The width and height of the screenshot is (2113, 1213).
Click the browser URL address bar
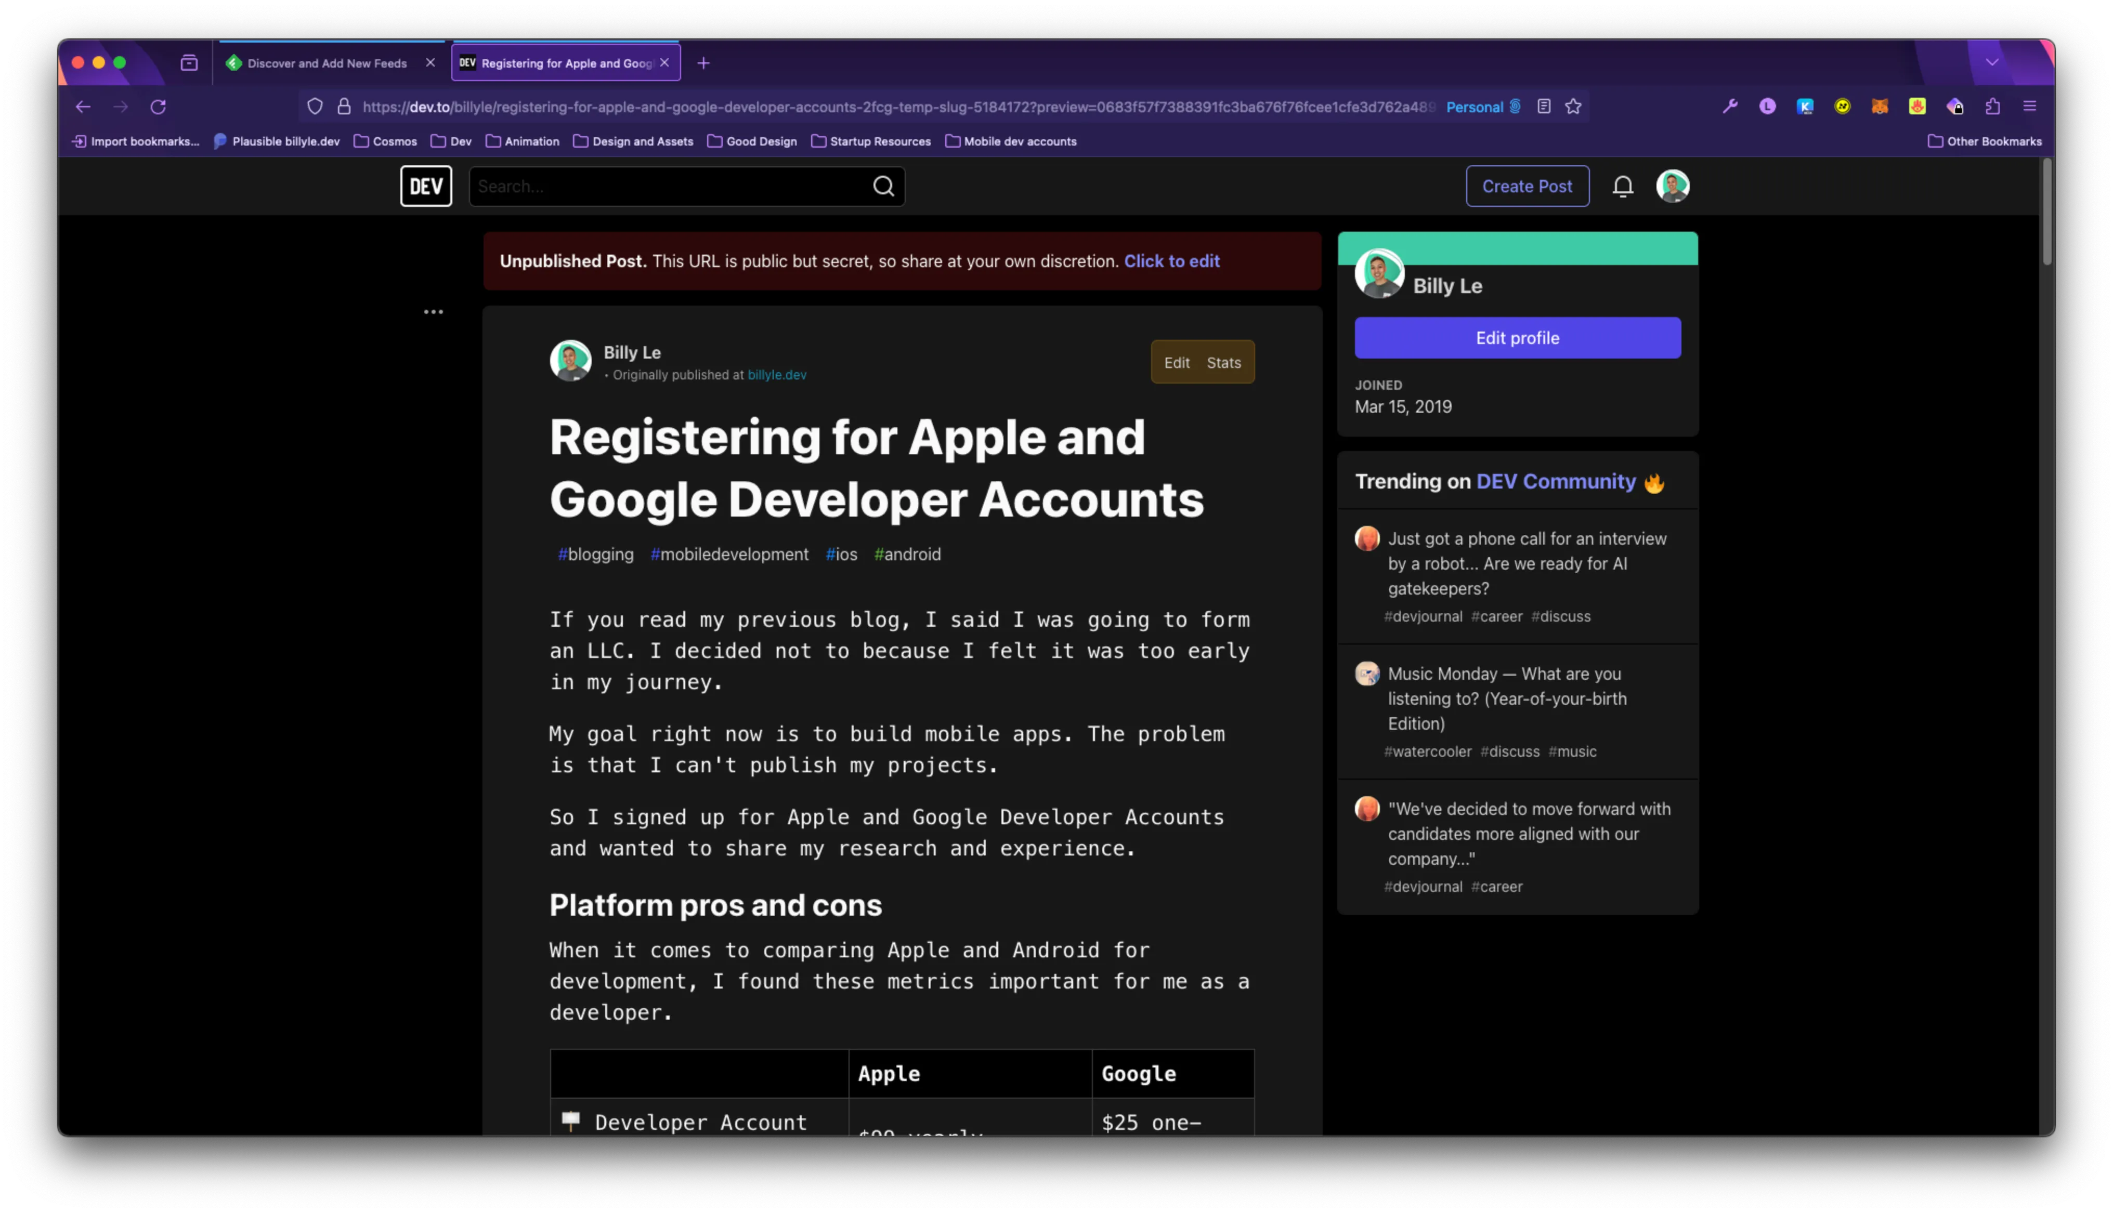[898, 107]
